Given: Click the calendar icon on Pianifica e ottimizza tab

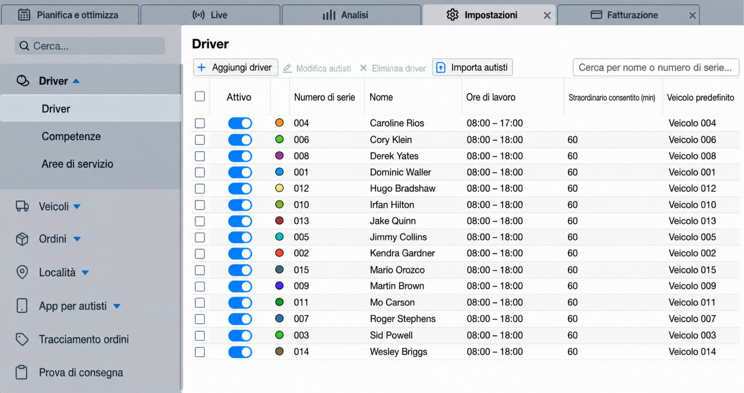Looking at the screenshot, I should (24, 15).
